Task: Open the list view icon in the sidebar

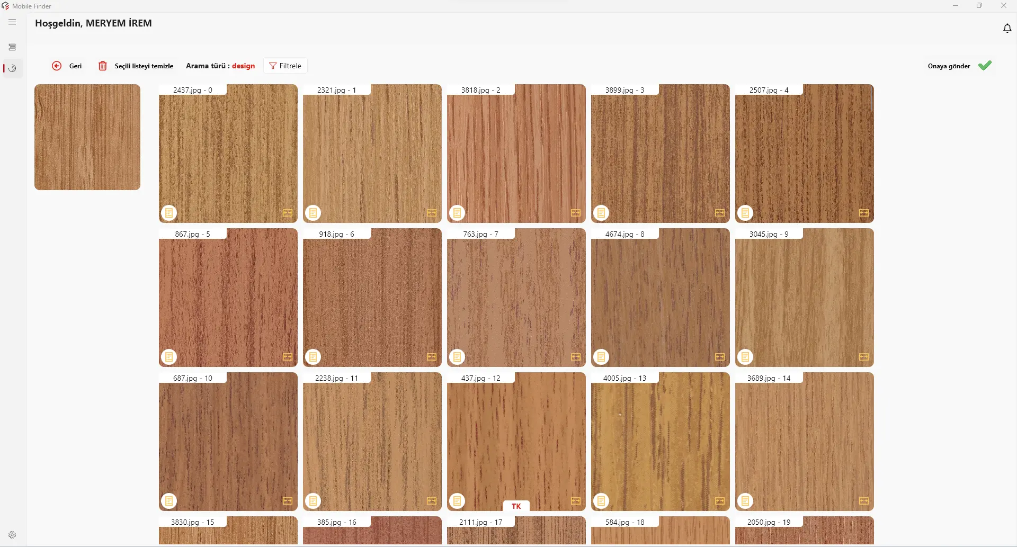Action: (x=12, y=47)
